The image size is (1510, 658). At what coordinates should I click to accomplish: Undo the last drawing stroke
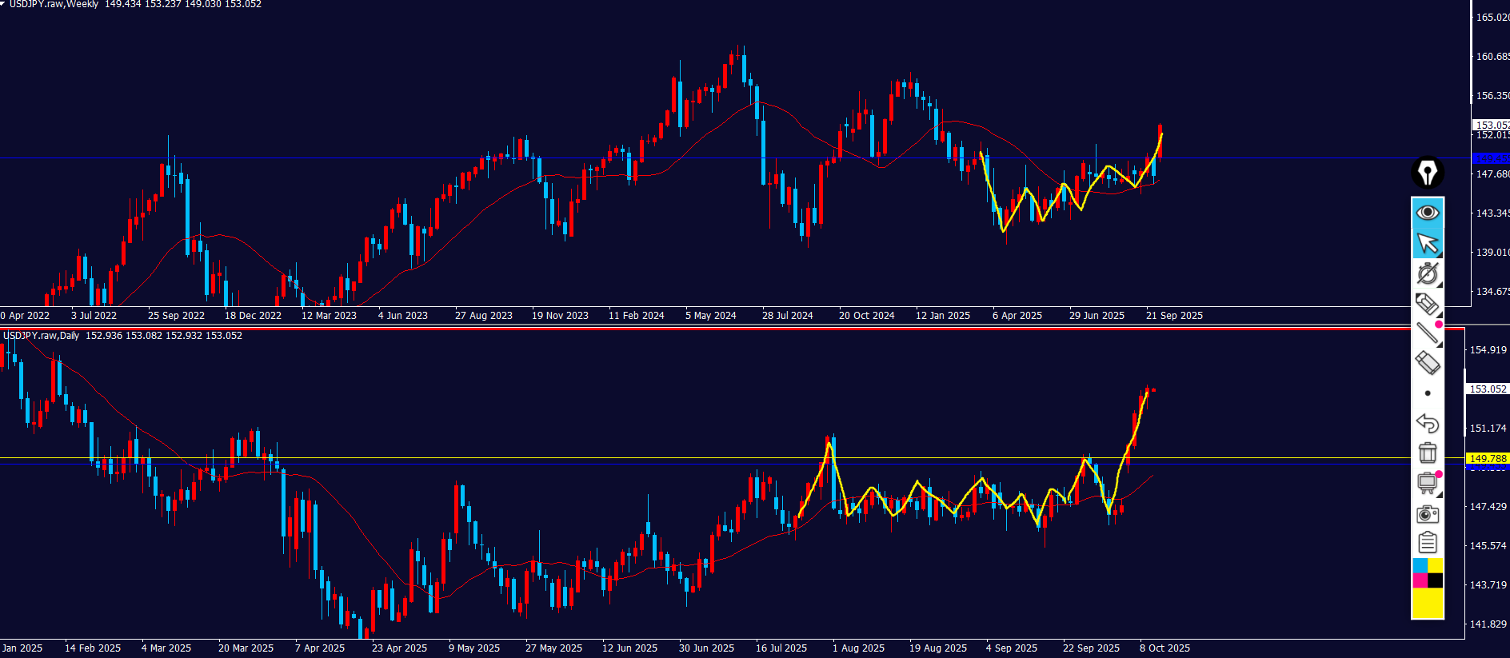[1428, 423]
